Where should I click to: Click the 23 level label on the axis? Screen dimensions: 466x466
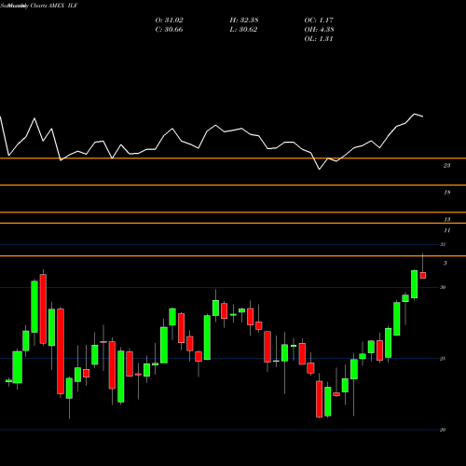click(446, 166)
